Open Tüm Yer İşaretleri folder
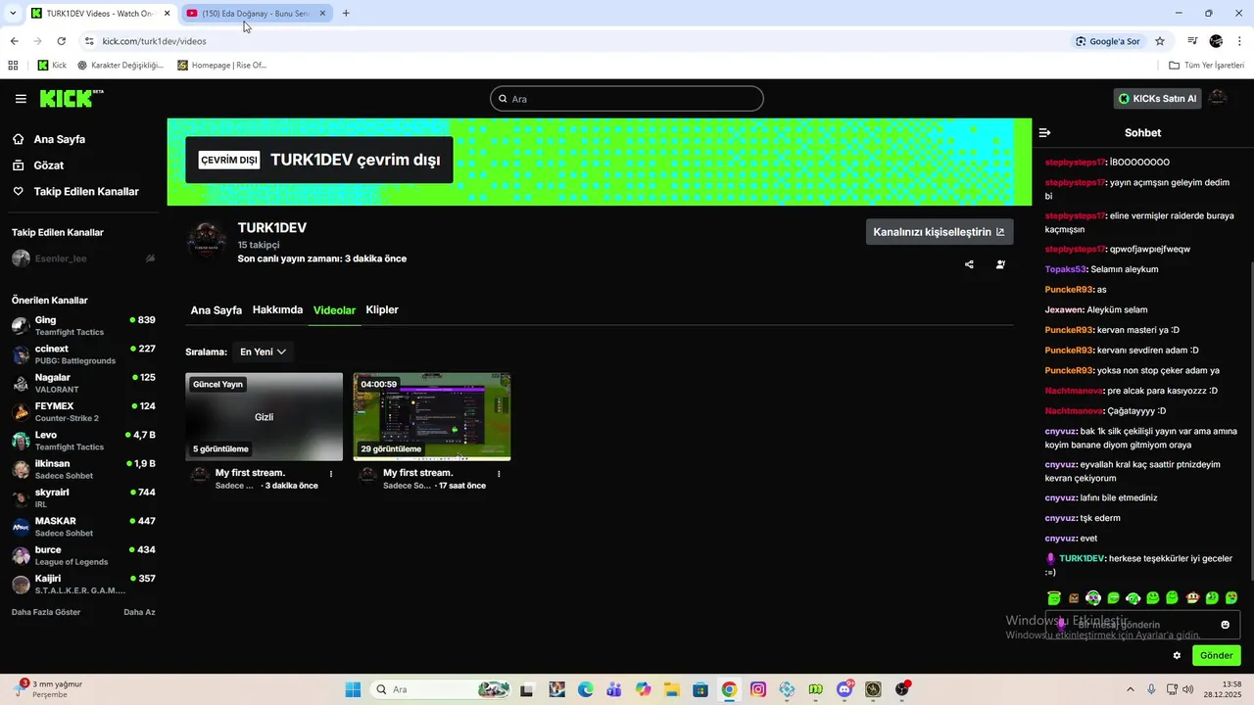The height and width of the screenshot is (705, 1254). coord(1206,66)
